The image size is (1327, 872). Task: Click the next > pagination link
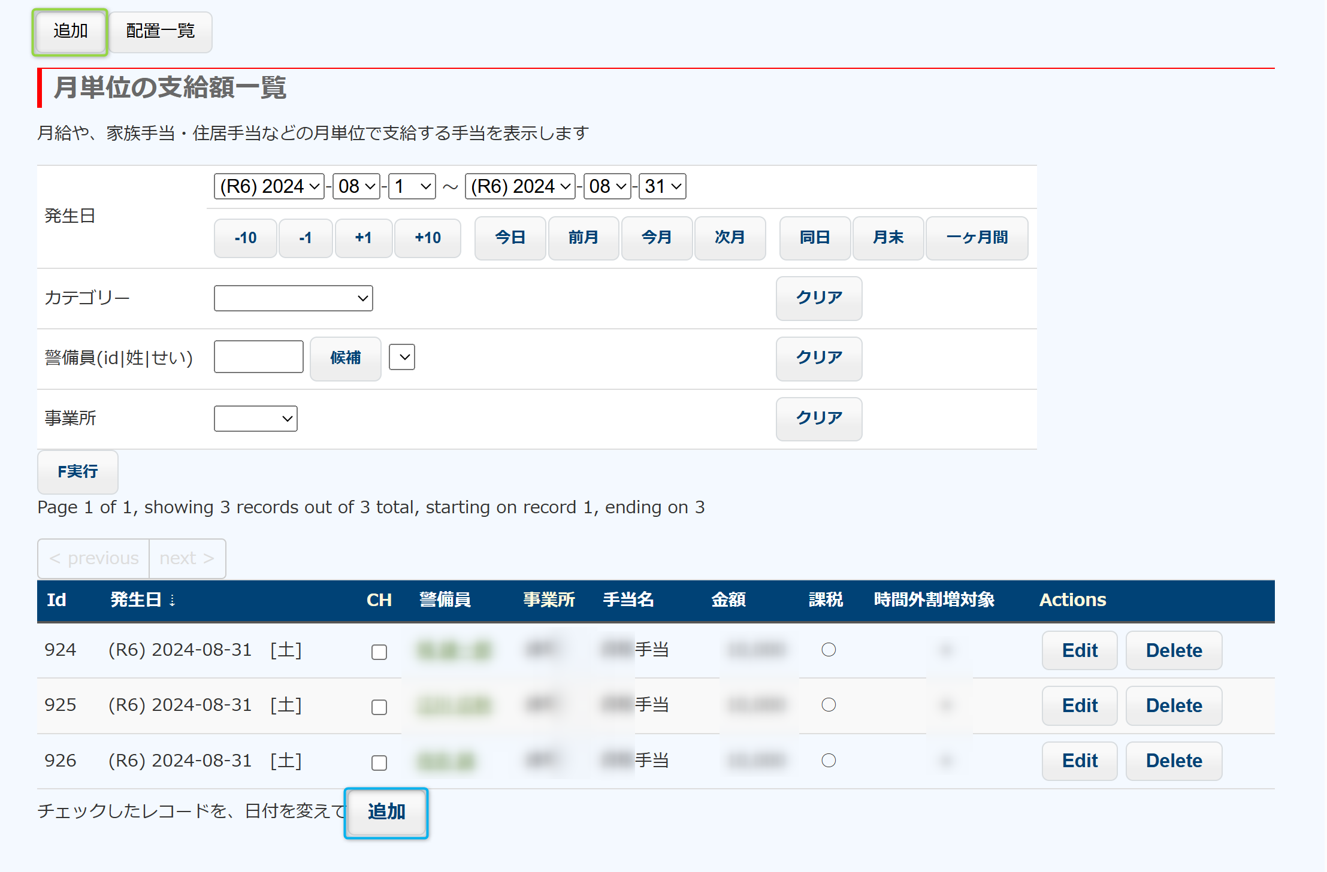point(187,558)
